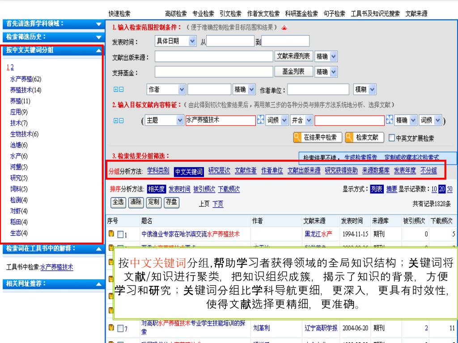Switch to 专业检索 tab

tap(204, 14)
